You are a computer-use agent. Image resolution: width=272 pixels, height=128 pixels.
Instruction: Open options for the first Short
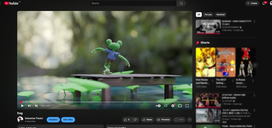pyautogui.click(x=212, y=81)
